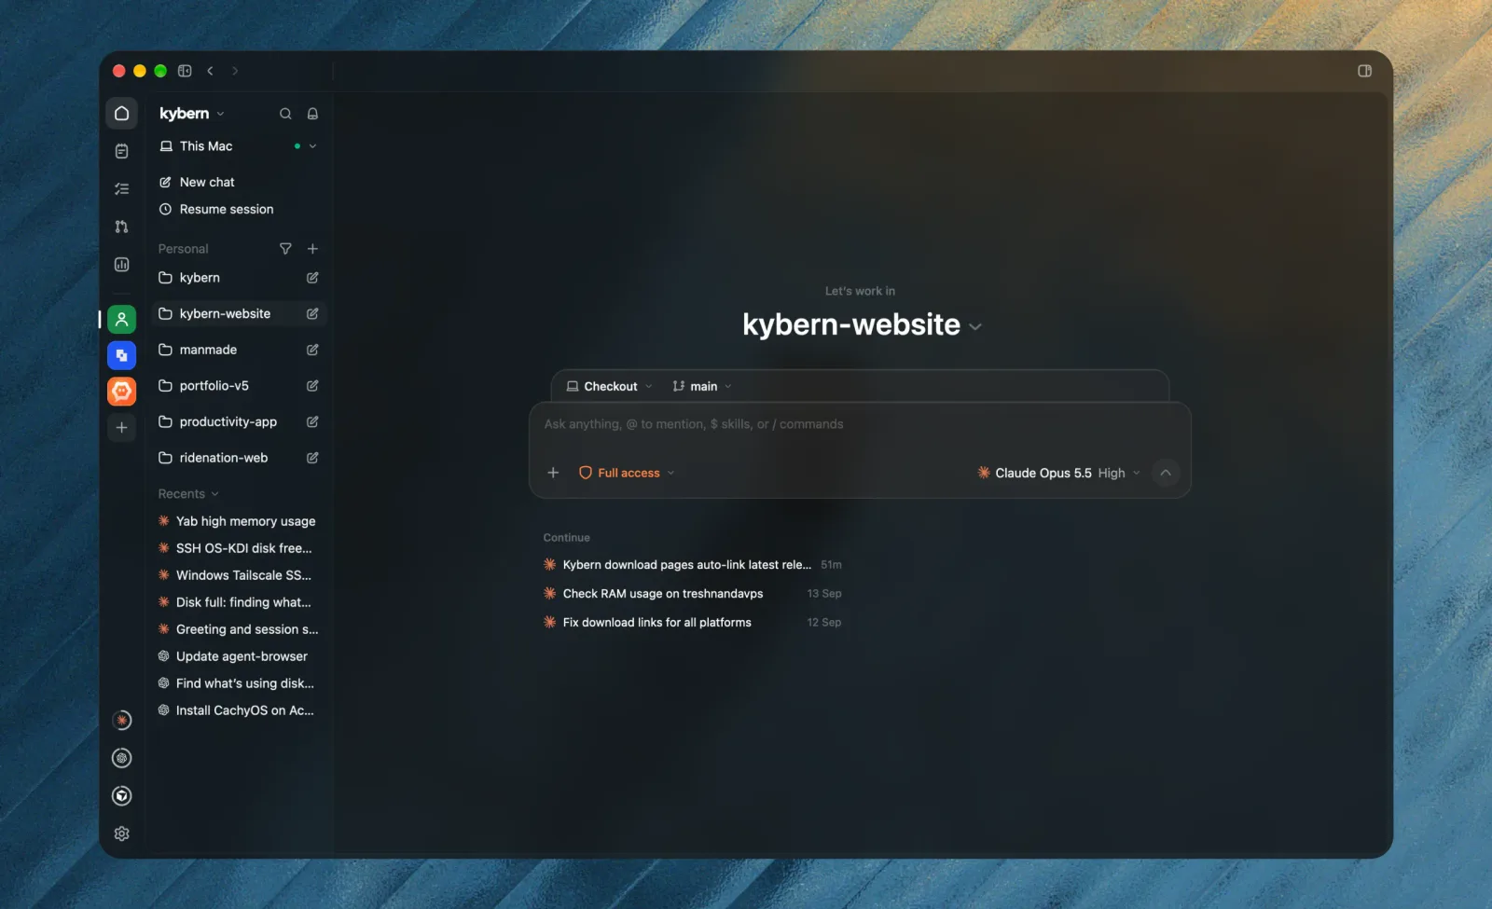The height and width of the screenshot is (909, 1492).
Task: Continue Fix download links for all platforms
Action: pos(693,623)
